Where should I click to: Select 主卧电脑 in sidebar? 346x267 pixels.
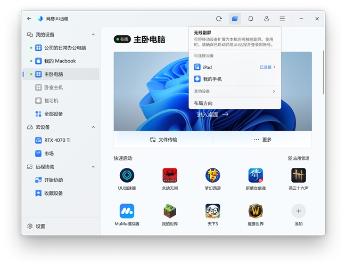pyautogui.click(x=61, y=74)
